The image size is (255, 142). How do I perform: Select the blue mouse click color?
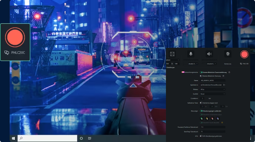(x=218, y=119)
